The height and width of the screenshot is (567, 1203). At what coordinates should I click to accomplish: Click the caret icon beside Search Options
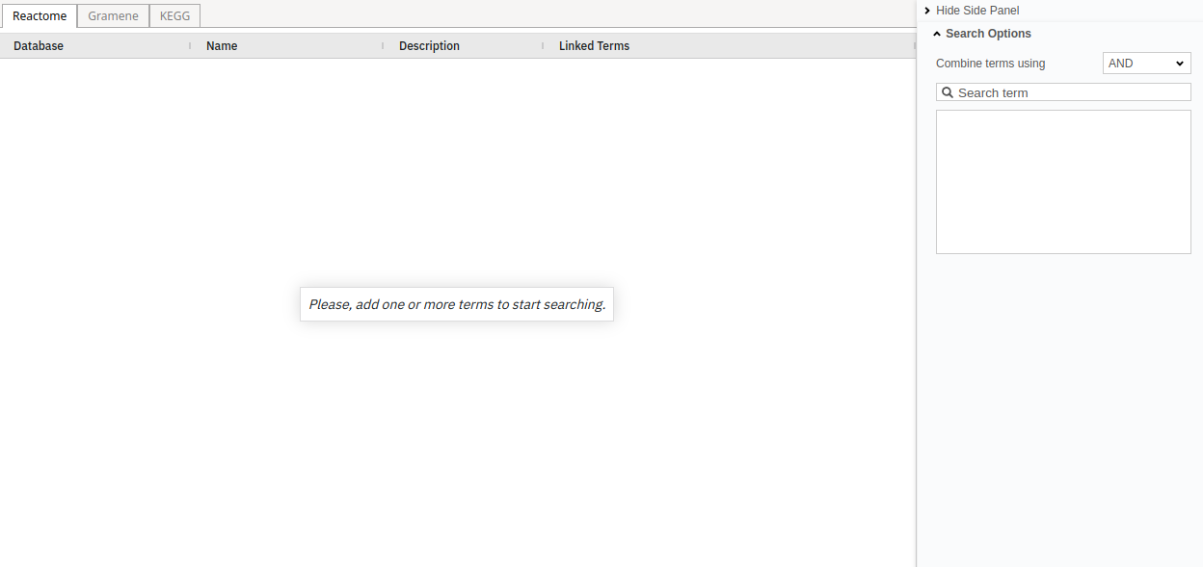[x=937, y=34]
